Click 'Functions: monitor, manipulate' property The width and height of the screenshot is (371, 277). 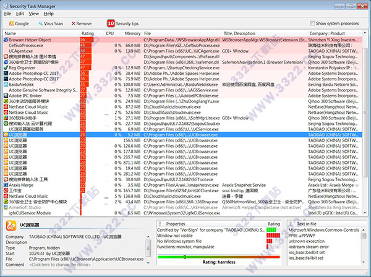click(x=185, y=247)
